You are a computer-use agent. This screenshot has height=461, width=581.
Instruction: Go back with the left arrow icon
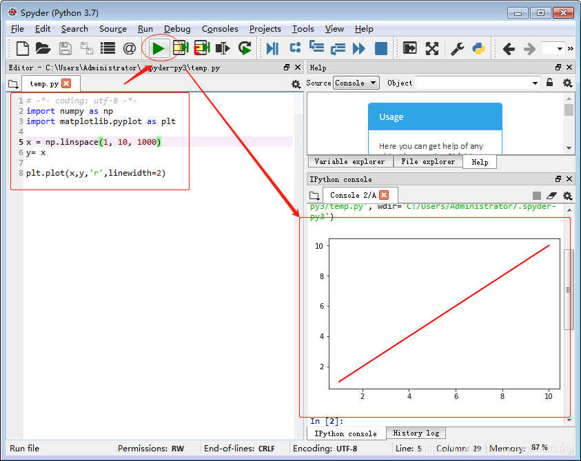click(x=509, y=48)
